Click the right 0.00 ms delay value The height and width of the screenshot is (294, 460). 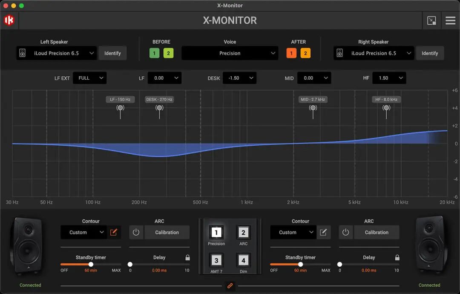pos(369,270)
